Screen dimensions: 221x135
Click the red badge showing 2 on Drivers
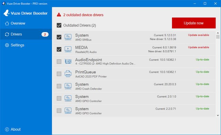tap(45, 34)
